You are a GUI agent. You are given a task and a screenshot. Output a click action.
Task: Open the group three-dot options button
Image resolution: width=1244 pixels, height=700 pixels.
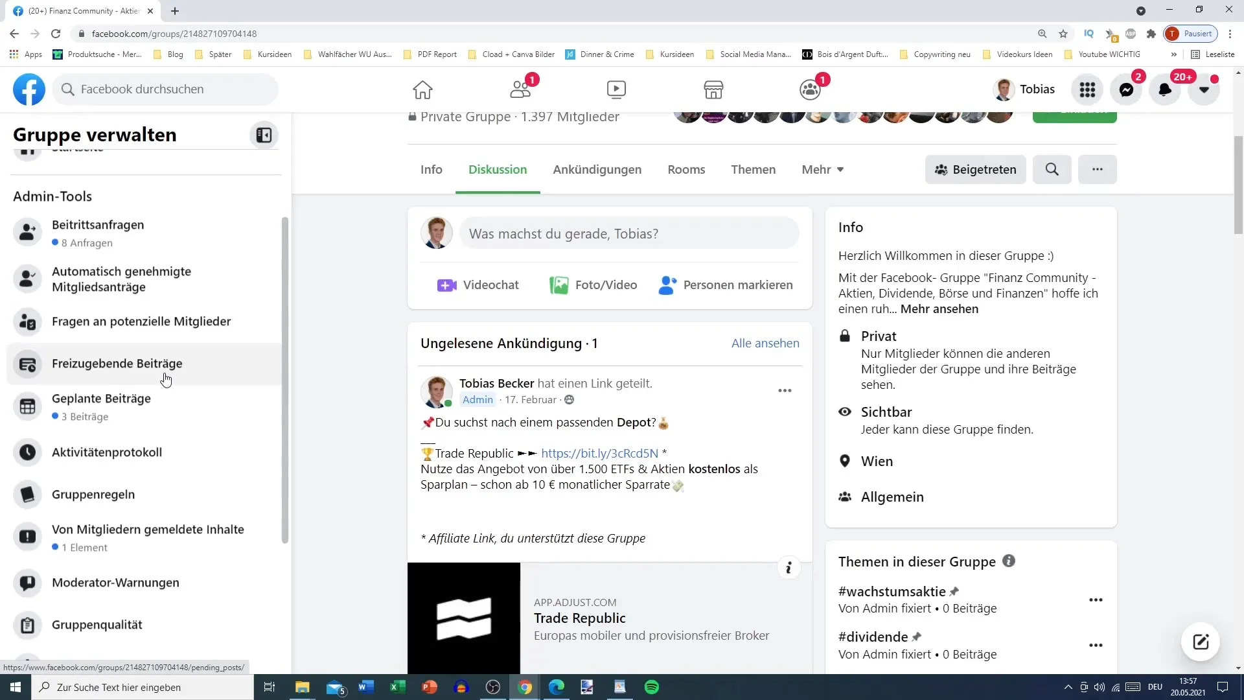pos(1097,169)
